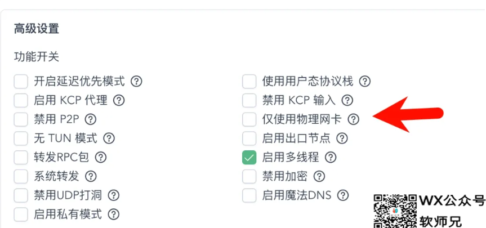The image size is (486, 228).
Task: Click the 高级设置 section heading
Action: pos(37,29)
